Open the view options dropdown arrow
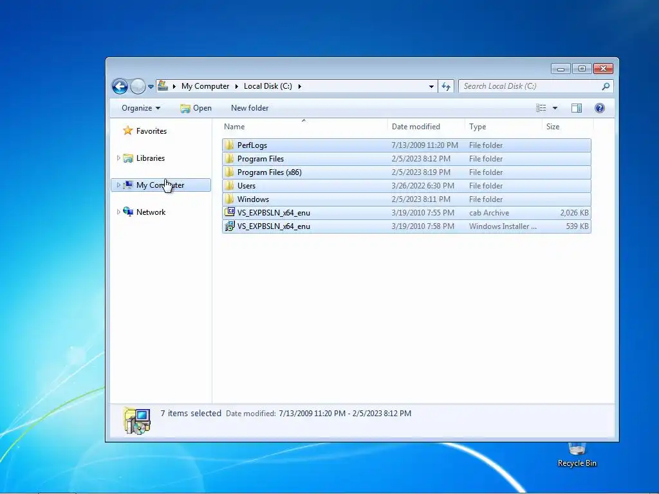The height and width of the screenshot is (494, 659). [x=555, y=108]
